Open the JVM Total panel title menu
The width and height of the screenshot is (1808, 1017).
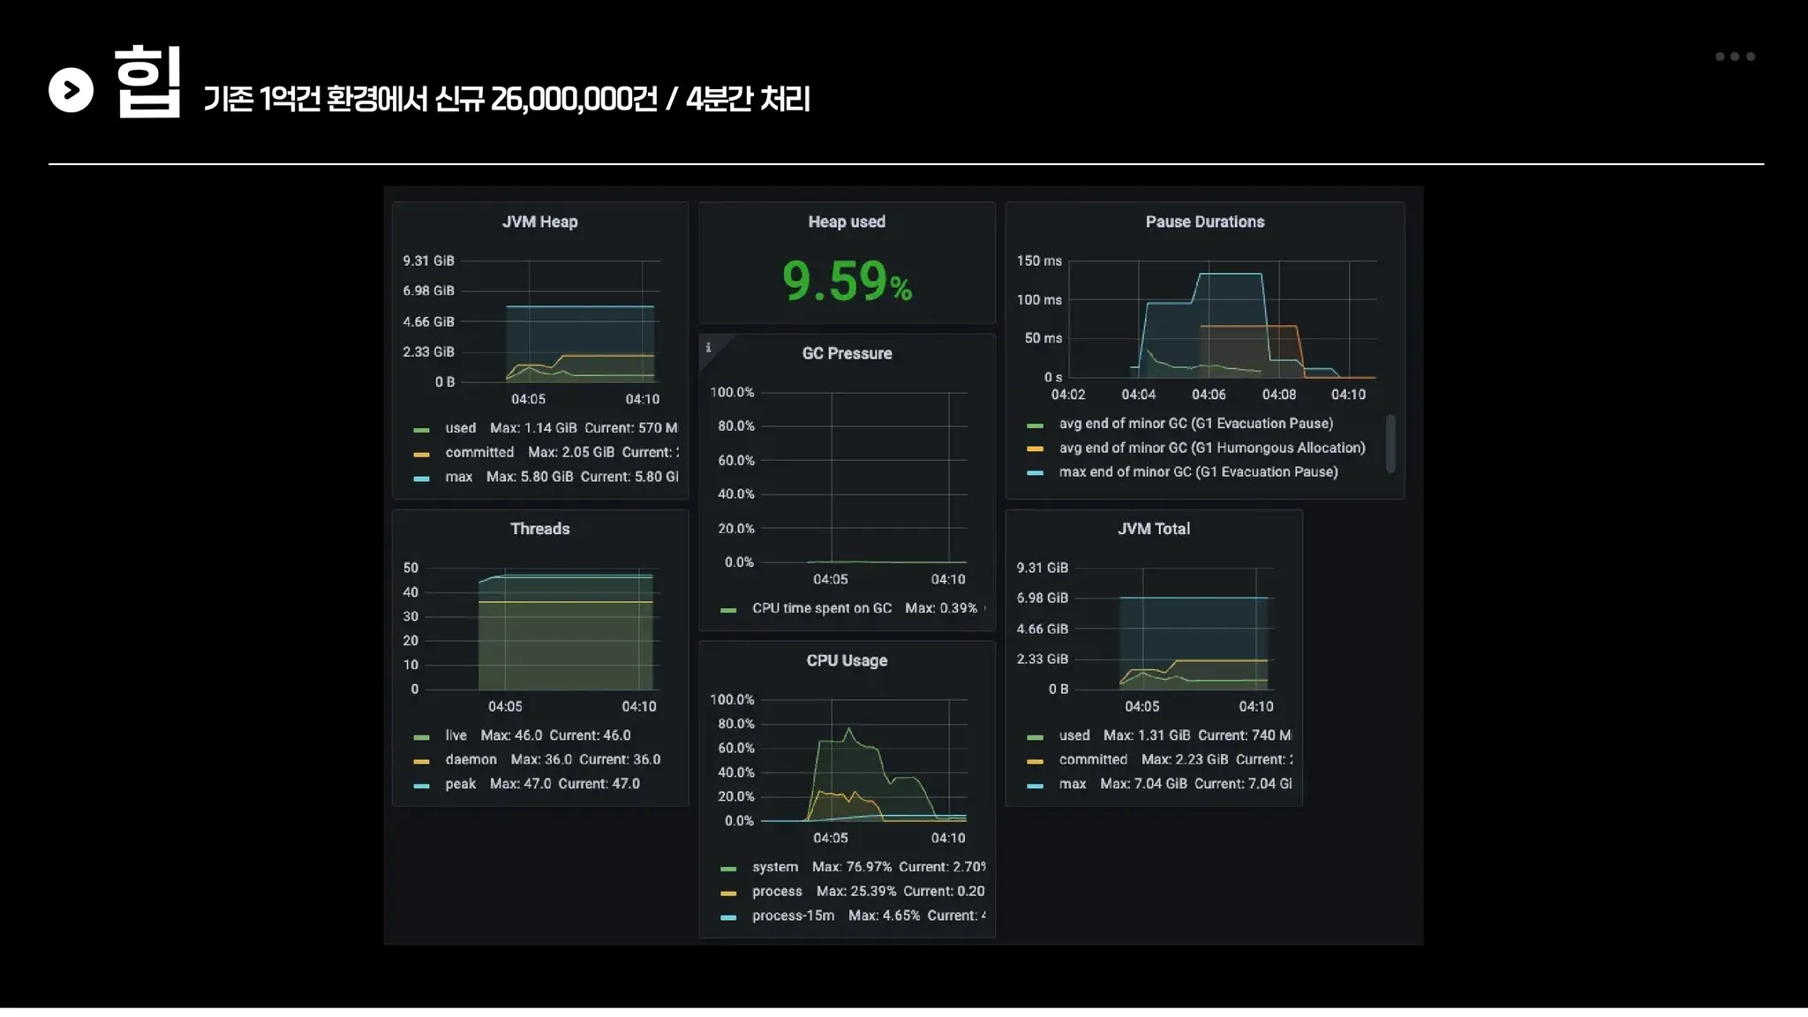click(1153, 529)
